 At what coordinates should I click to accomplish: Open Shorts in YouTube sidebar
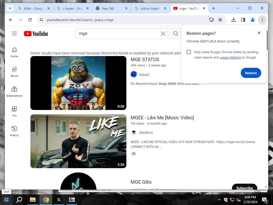14,72
